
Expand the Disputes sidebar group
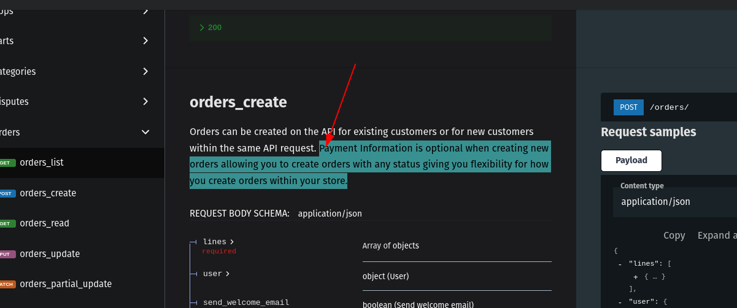[x=145, y=101]
